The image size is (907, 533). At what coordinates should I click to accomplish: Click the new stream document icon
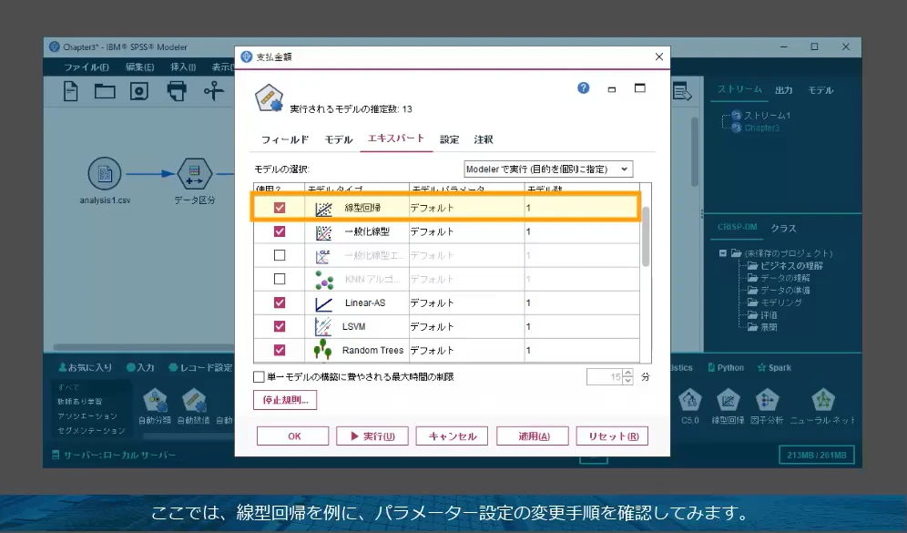pos(70,91)
